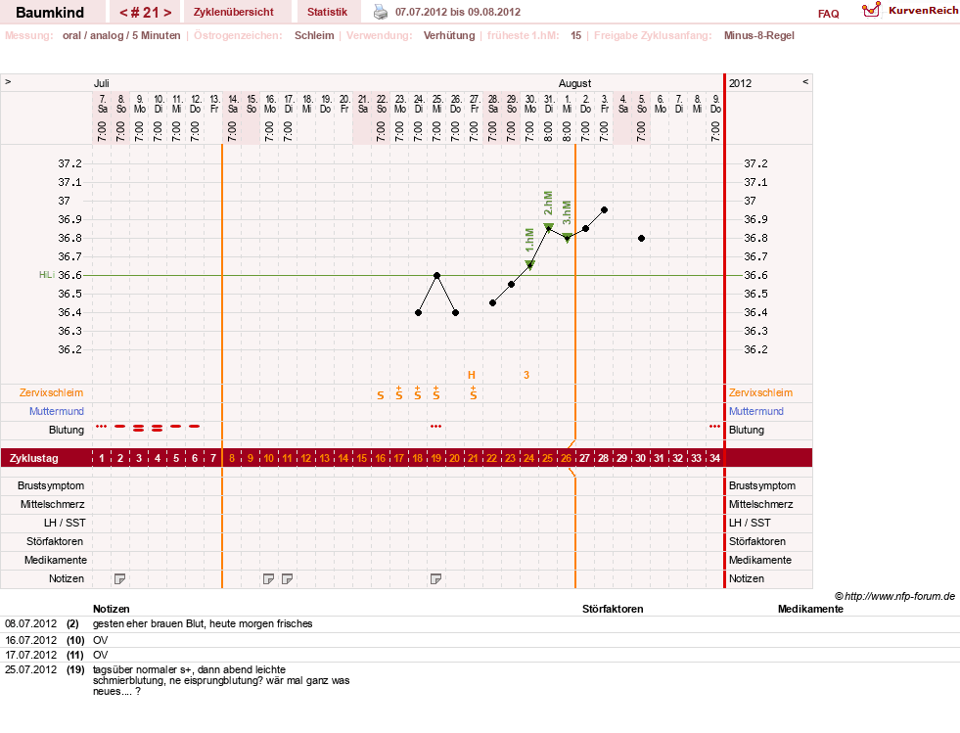The height and width of the screenshot is (733, 960).
Task: Click the Medikamente column heading below chart
Action: coord(810,609)
